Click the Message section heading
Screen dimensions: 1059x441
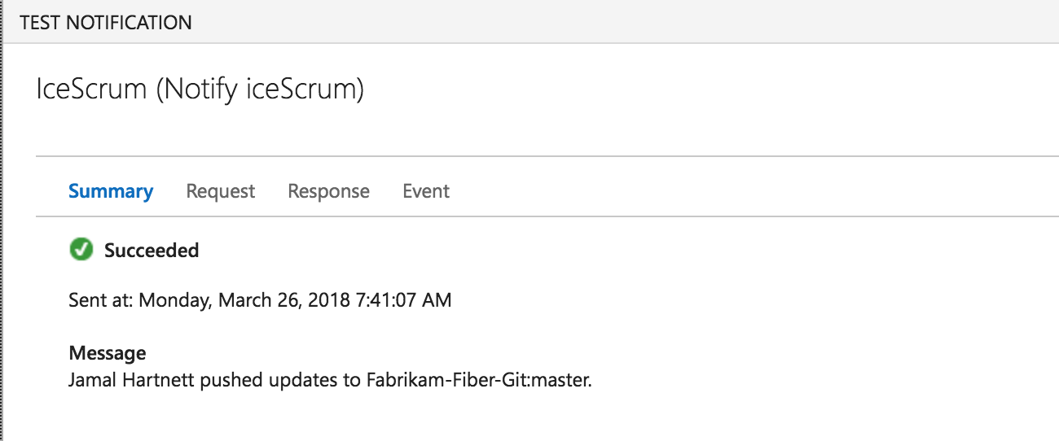(108, 353)
